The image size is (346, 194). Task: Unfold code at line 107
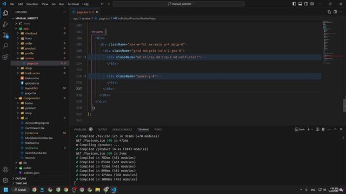[x=85, y=57]
